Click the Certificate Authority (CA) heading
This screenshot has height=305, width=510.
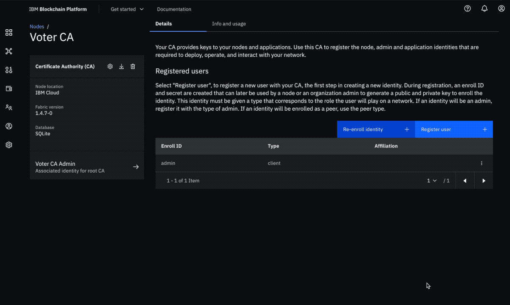point(65,67)
